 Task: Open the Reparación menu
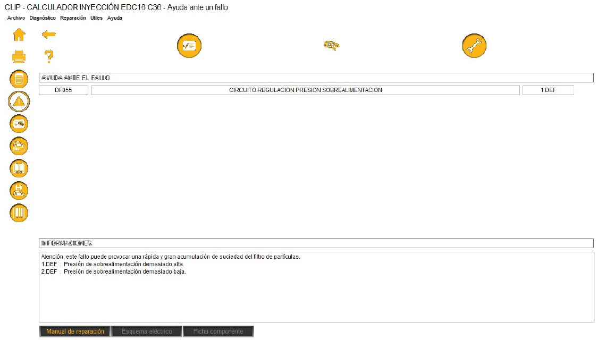coord(73,18)
